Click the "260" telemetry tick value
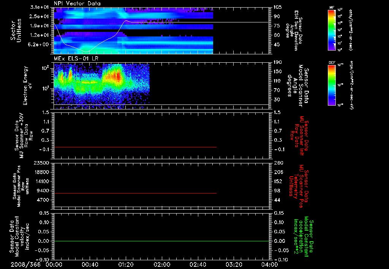Viewport: 389px width, 269px height. pos(278,163)
